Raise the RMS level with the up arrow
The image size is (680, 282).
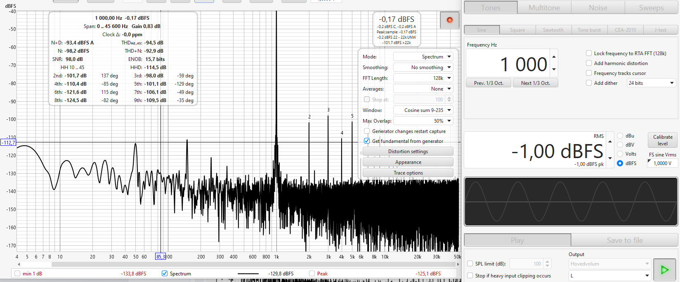[x=610, y=142]
